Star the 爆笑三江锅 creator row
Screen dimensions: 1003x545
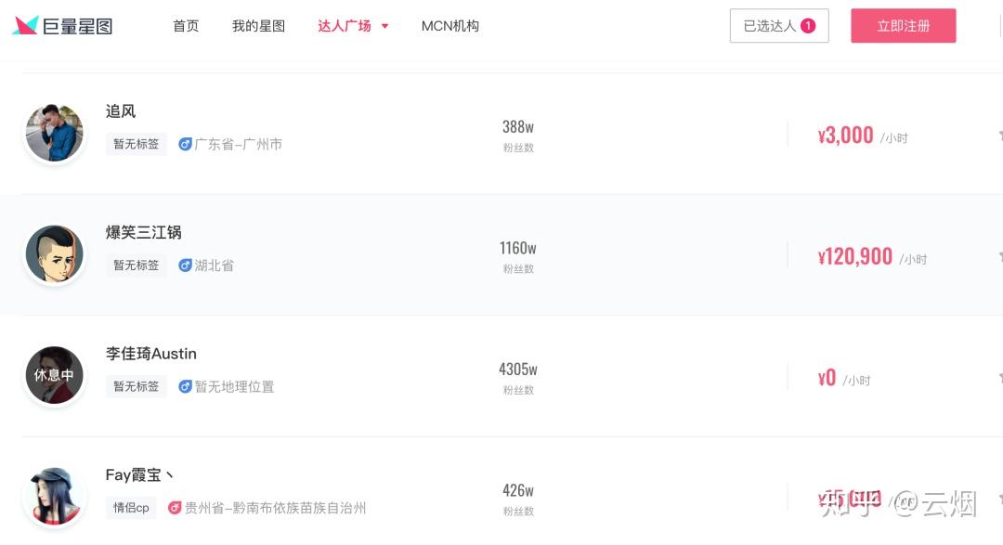pos(1000,256)
